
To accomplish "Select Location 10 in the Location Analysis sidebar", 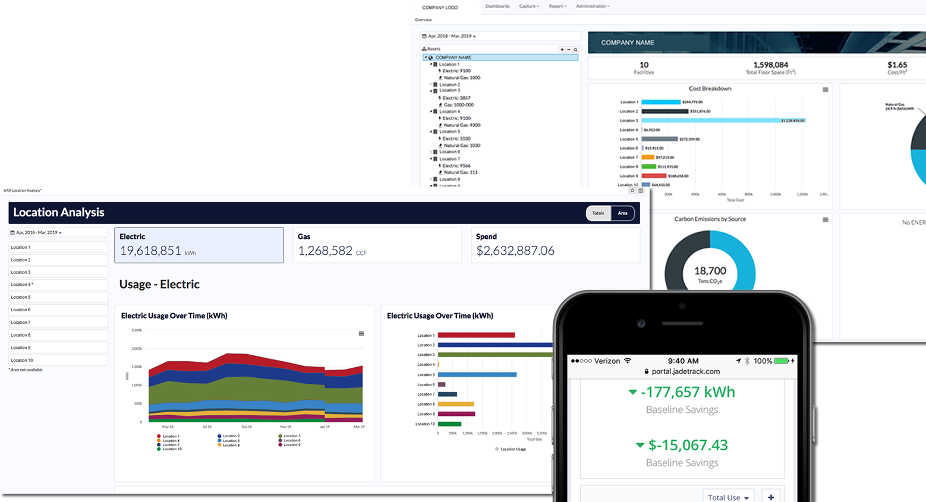I will 58,360.
